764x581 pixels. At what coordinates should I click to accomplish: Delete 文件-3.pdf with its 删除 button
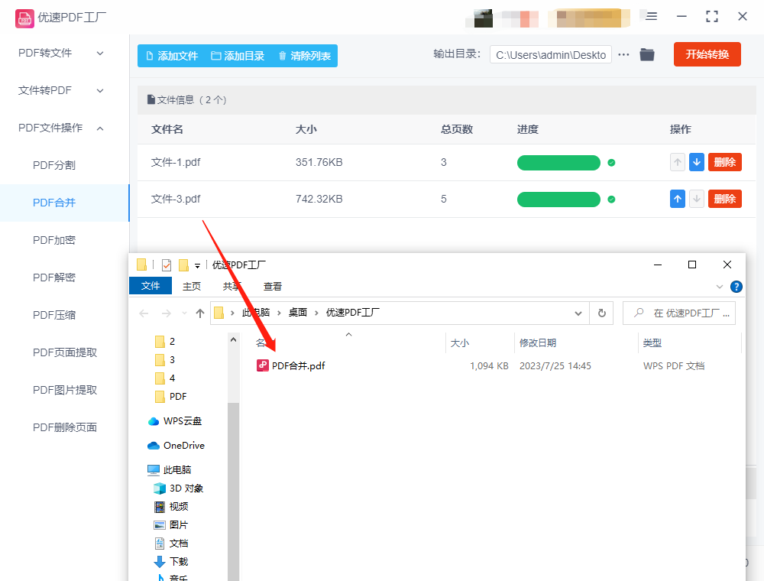(724, 199)
